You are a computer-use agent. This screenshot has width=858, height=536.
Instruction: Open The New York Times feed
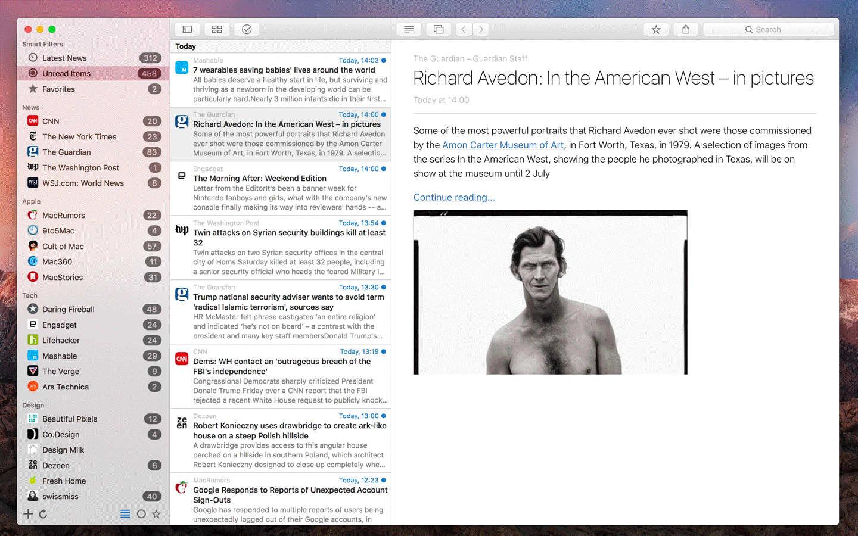click(93, 136)
